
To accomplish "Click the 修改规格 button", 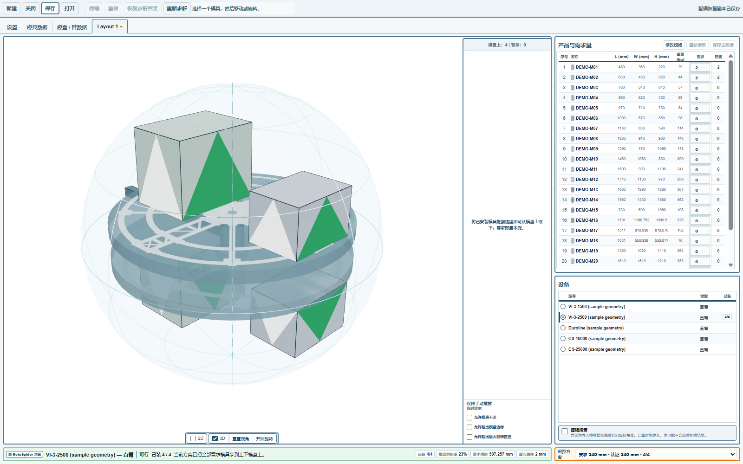I will 674,45.
